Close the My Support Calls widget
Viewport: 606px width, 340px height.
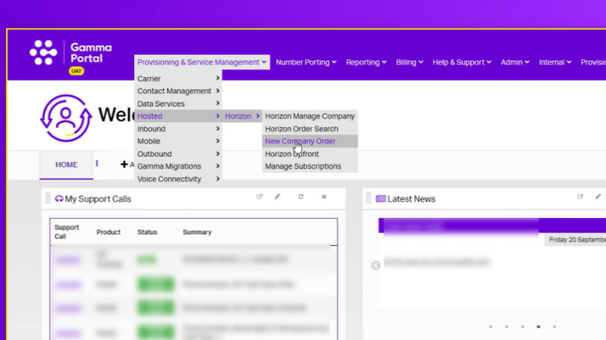point(324,197)
